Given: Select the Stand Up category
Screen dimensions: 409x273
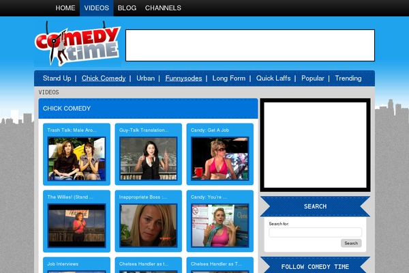Looking at the screenshot, I should click(x=57, y=78).
